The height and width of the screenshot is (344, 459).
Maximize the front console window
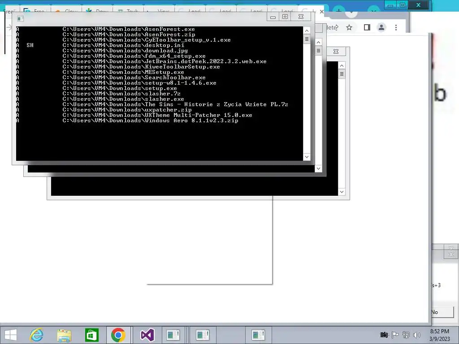coord(285,17)
